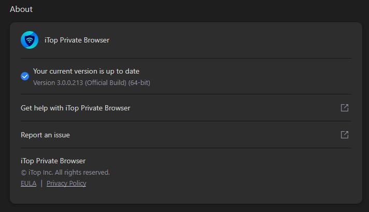
Task: Open Get help with iTop Private Browser
Action: 75,108
